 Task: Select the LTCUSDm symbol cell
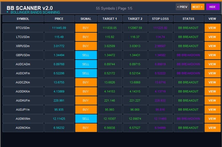23,37
